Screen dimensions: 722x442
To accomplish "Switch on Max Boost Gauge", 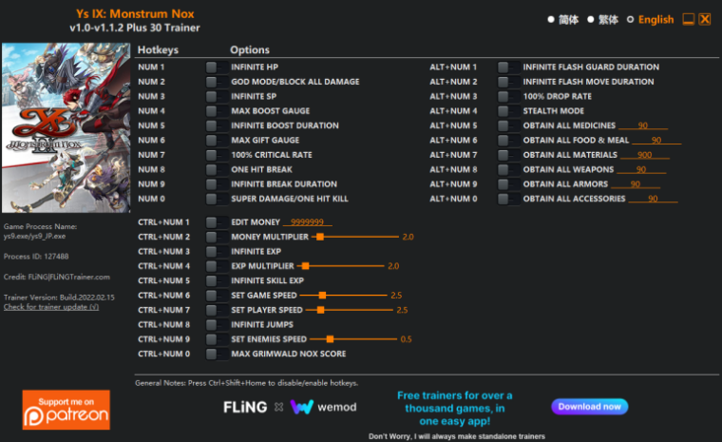I will (217, 111).
